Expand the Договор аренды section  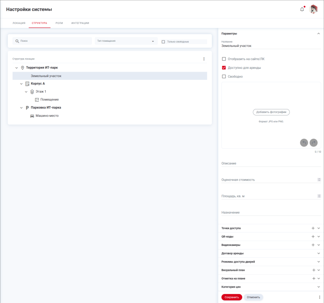(319, 254)
